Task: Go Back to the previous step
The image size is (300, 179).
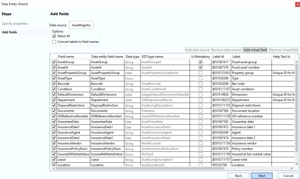Action: [x=238, y=176]
